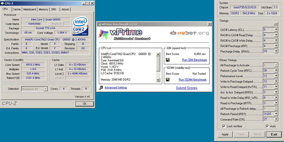
Task: Open the Write to Read Delayed (tWTR) dropdown
Action: point(276,87)
